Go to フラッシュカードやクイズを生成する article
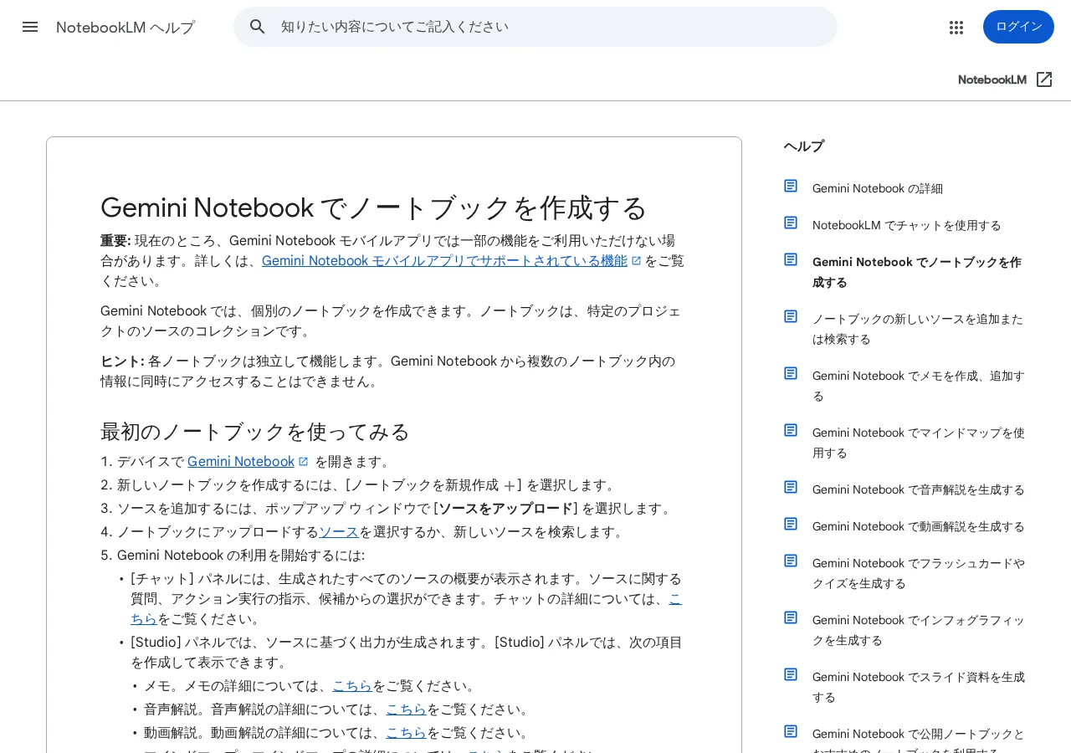The image size is (1071, 753). coord(919,573)
